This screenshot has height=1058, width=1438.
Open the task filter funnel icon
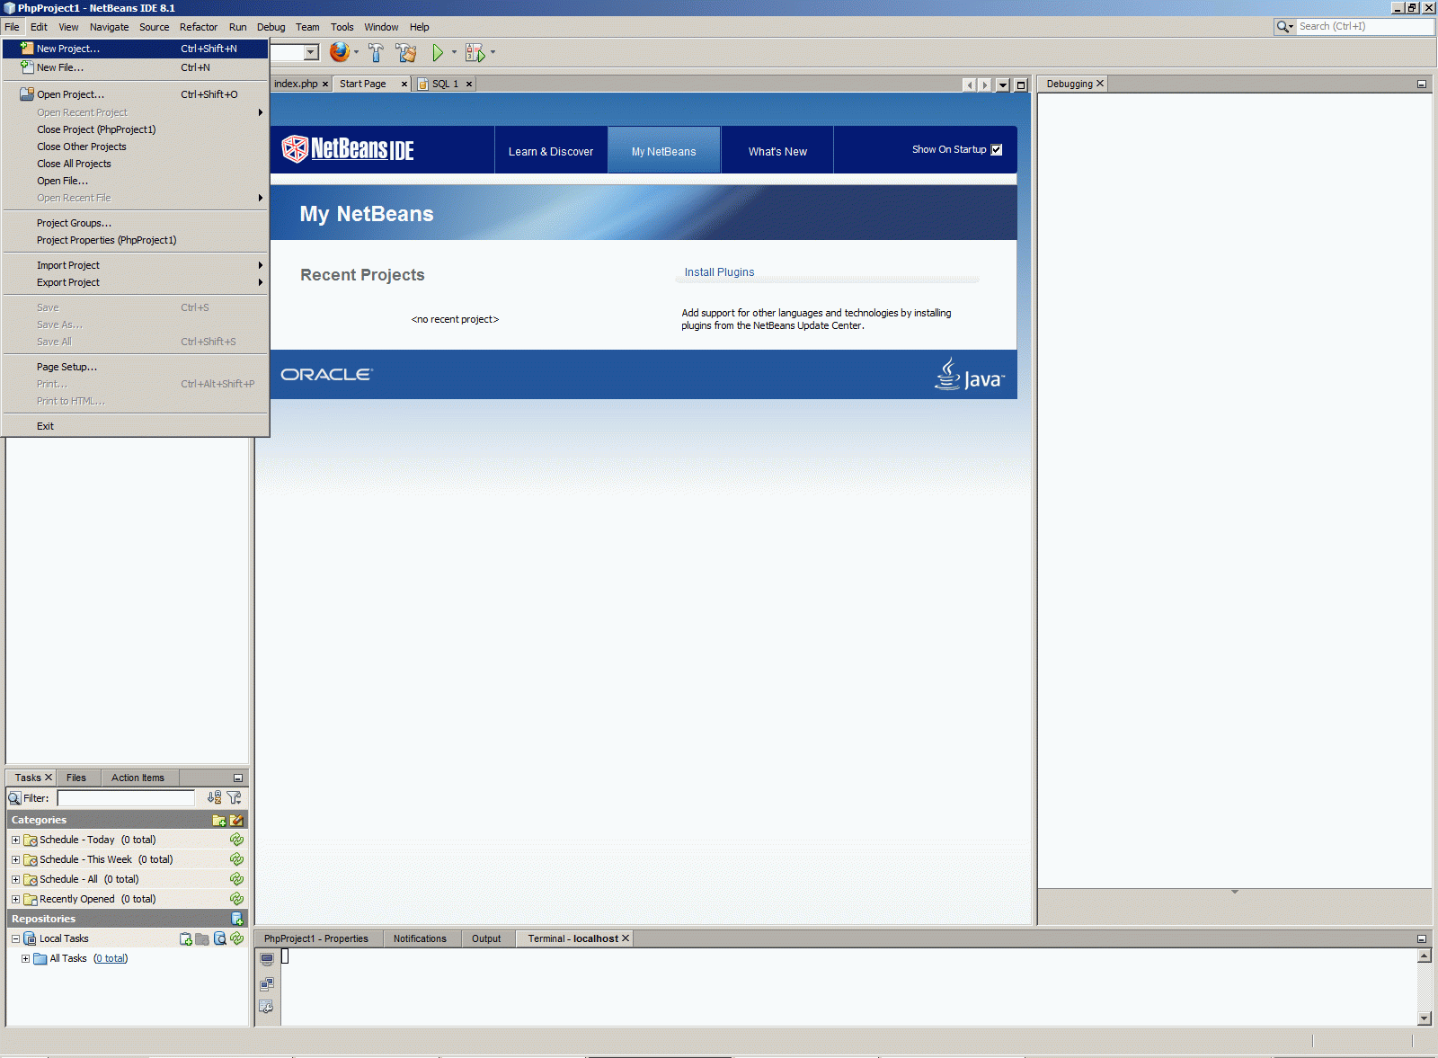235,797
